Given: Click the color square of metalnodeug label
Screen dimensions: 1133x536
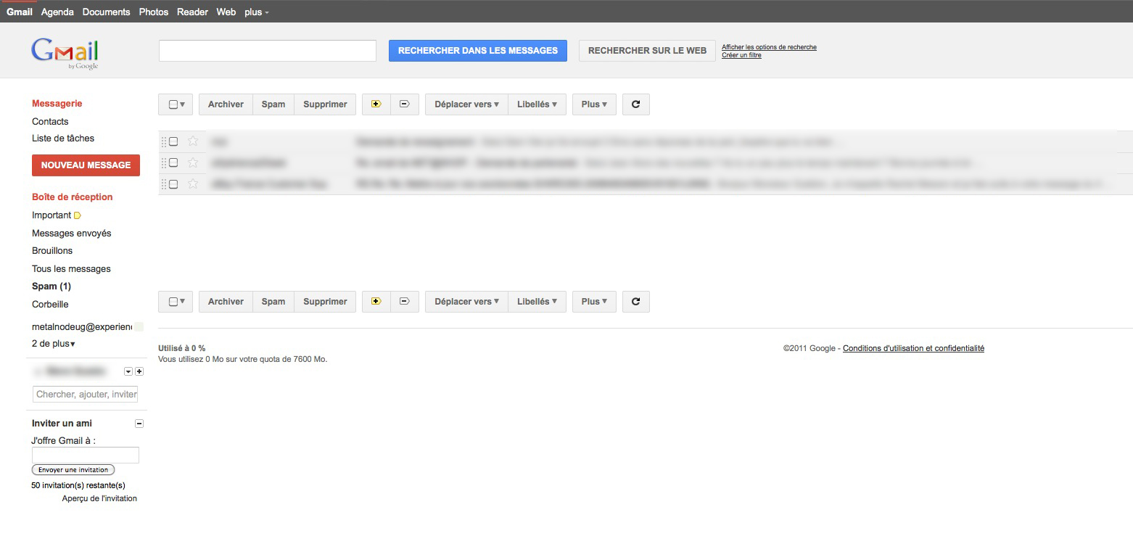Looking at the screenshot, I should (x=139, y=327).
